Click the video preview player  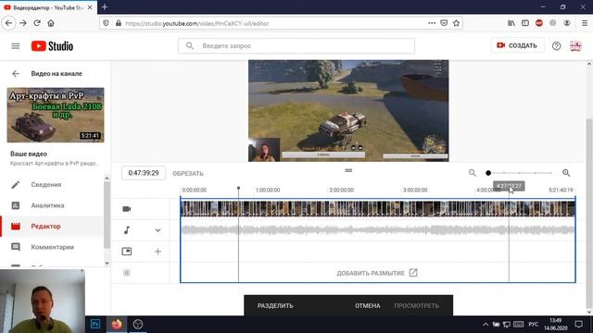pyautogui.click(x=348, y=111)
